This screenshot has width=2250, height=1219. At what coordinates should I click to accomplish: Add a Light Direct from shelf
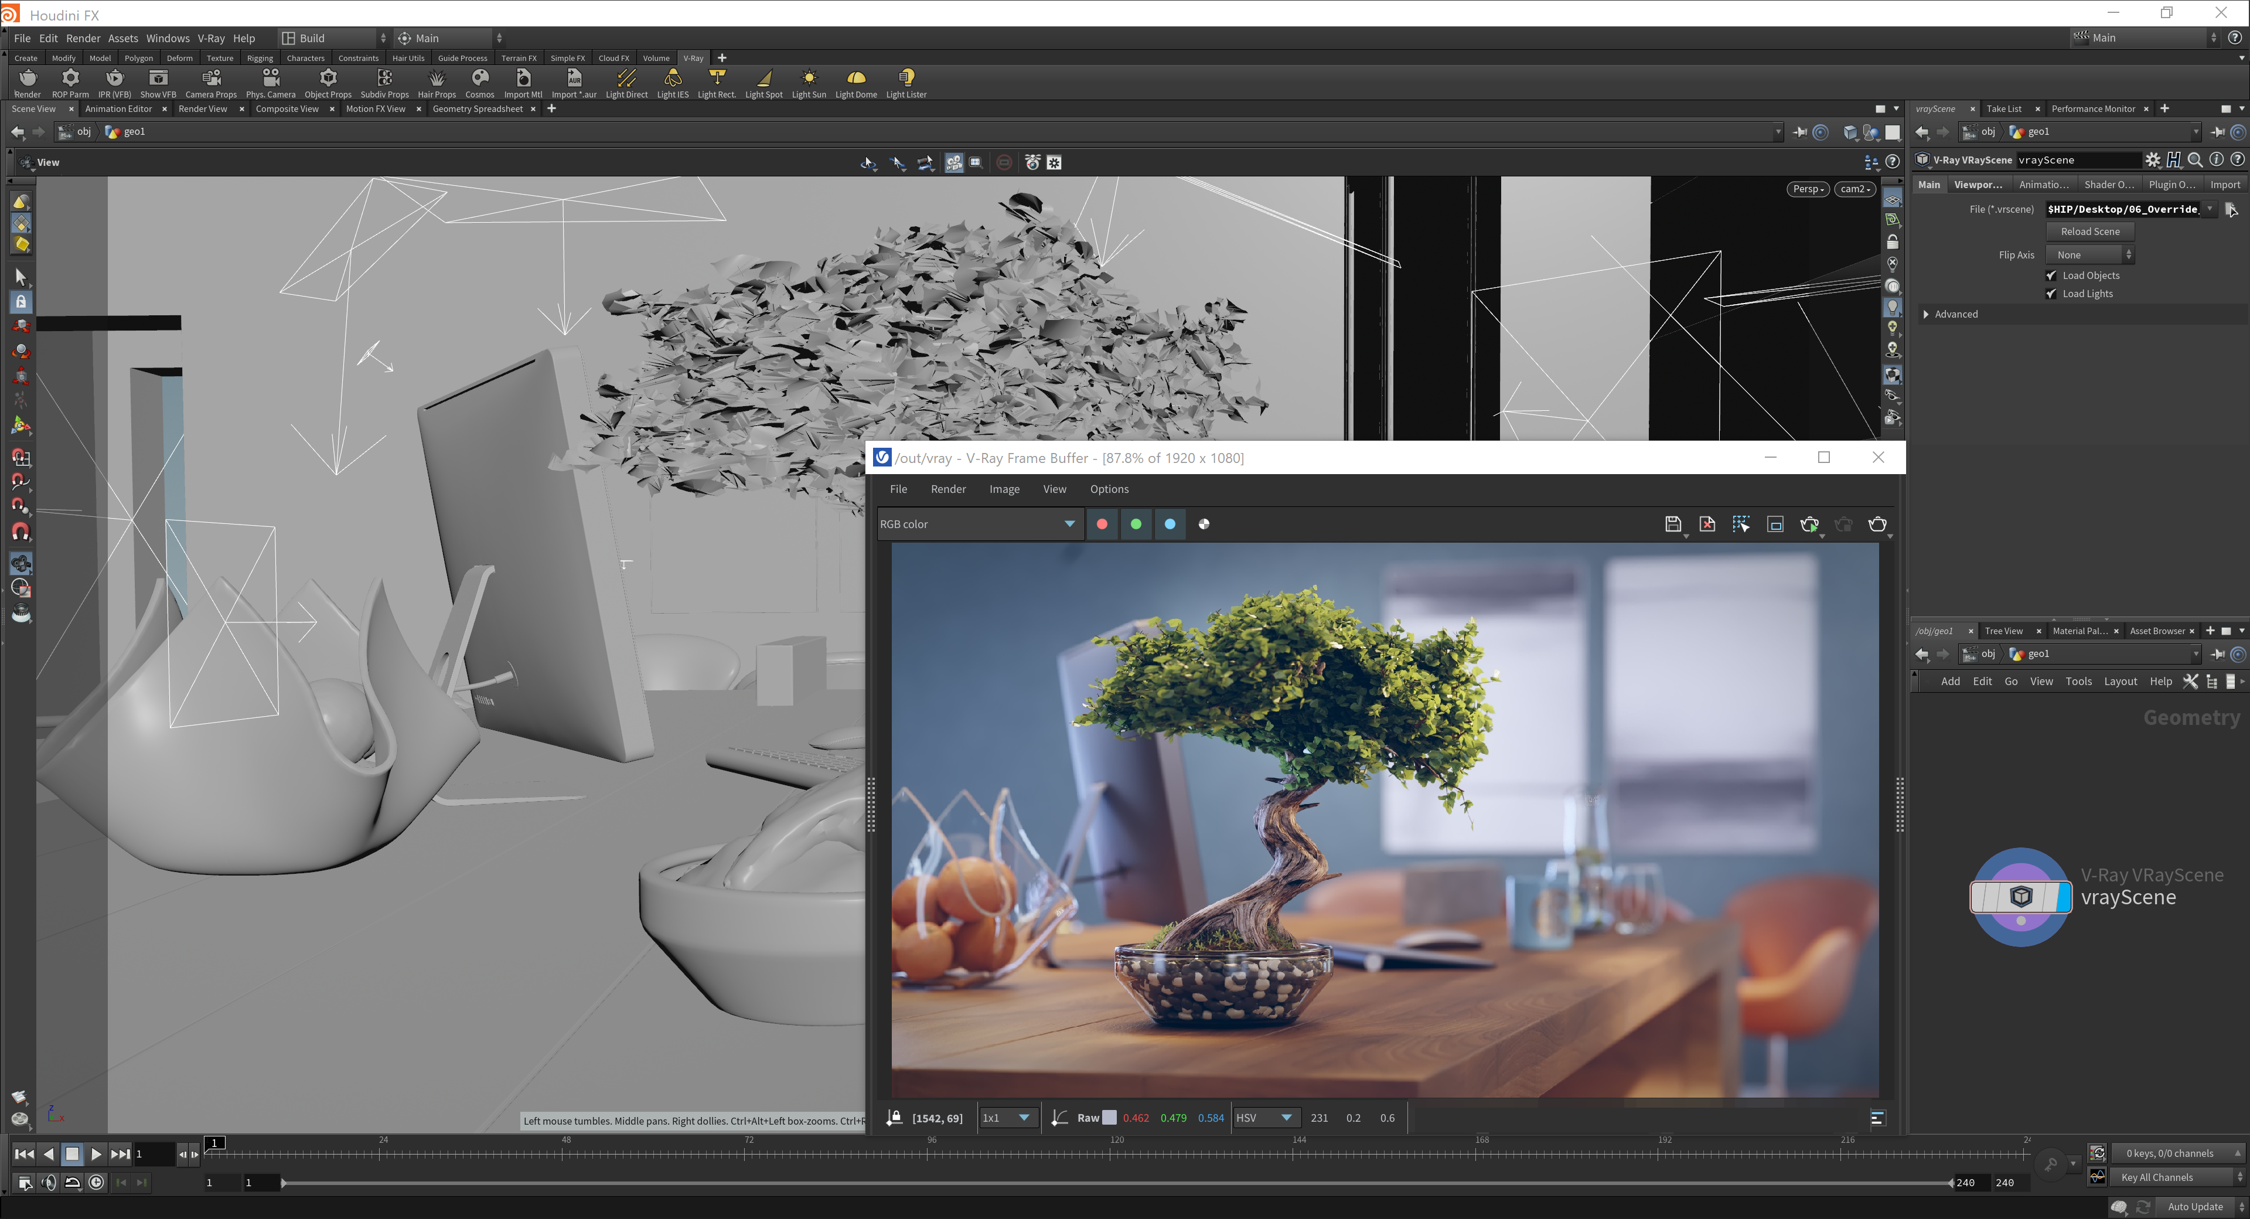626,83
